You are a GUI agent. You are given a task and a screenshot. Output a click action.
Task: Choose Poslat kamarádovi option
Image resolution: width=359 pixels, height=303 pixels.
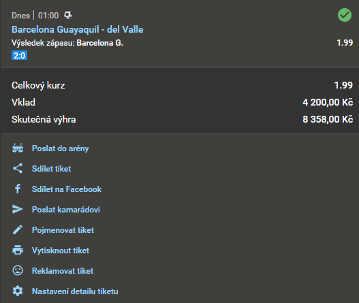[x=66, y=210]
